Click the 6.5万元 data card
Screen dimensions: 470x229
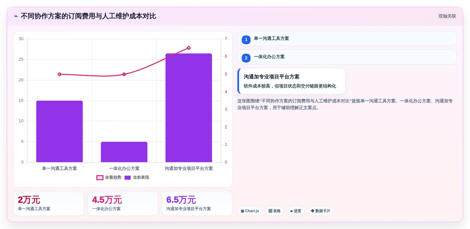197,203
